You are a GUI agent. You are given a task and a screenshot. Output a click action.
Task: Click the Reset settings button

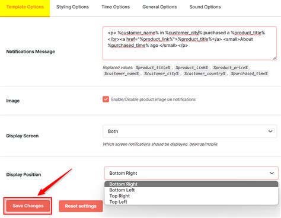pyautogui.click(x=81, y=206)
